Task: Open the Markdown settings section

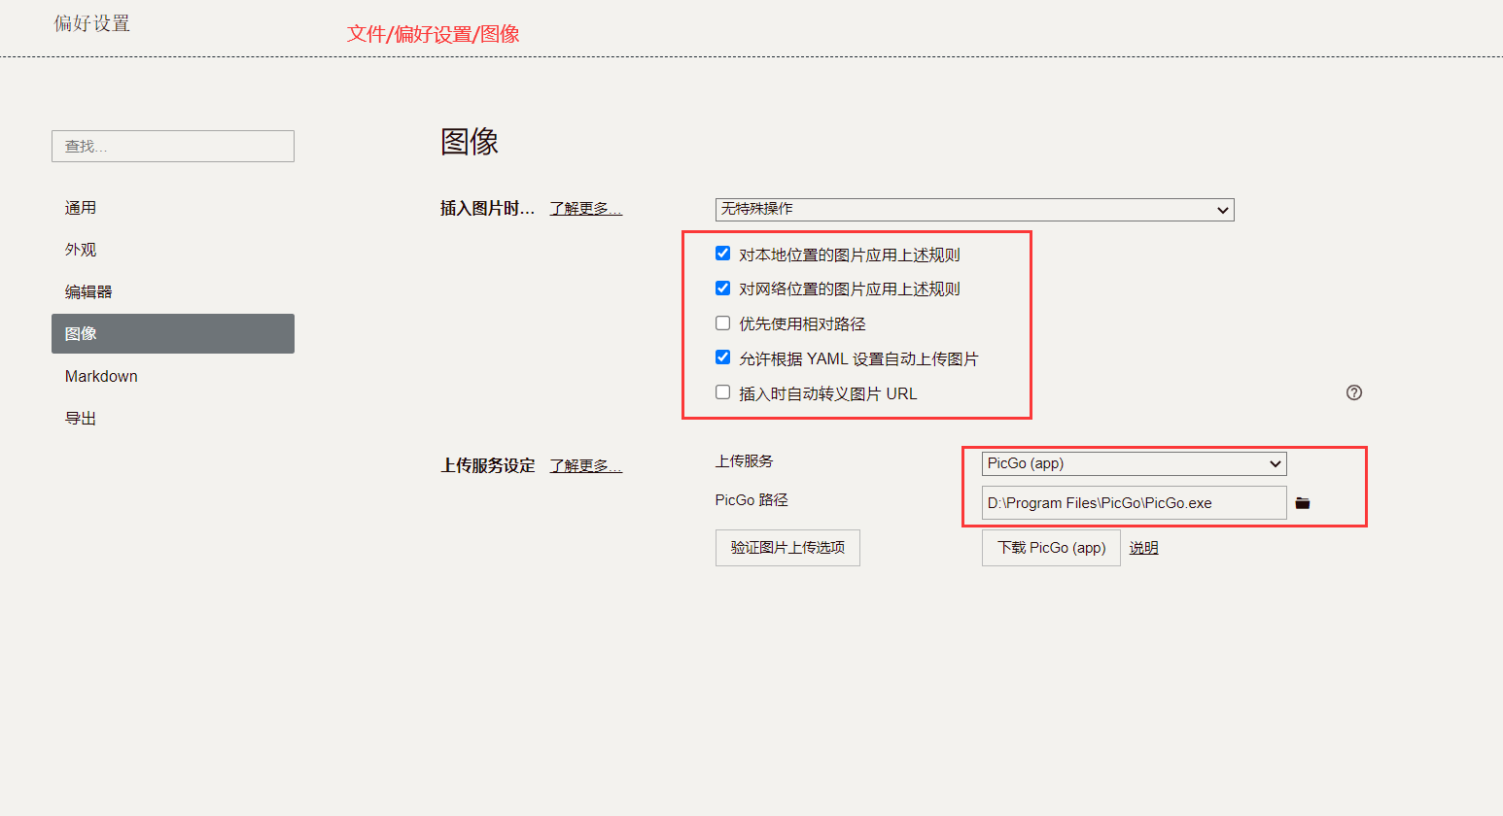Action: pyautogui.click(x=101, y=376)
